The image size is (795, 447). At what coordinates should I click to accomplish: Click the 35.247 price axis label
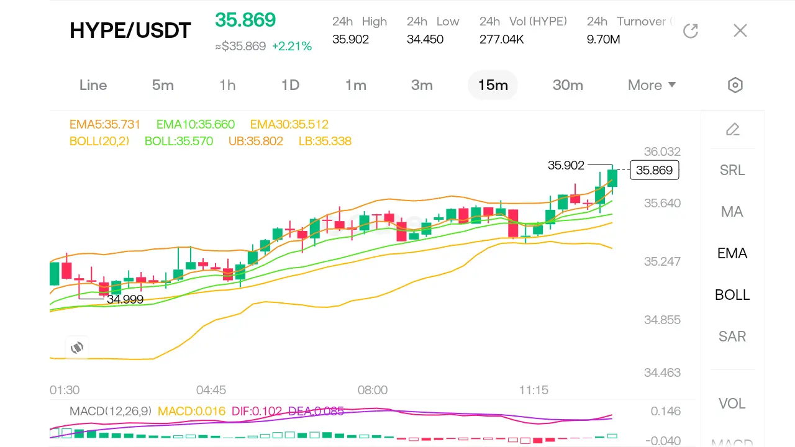coord(662,261)
